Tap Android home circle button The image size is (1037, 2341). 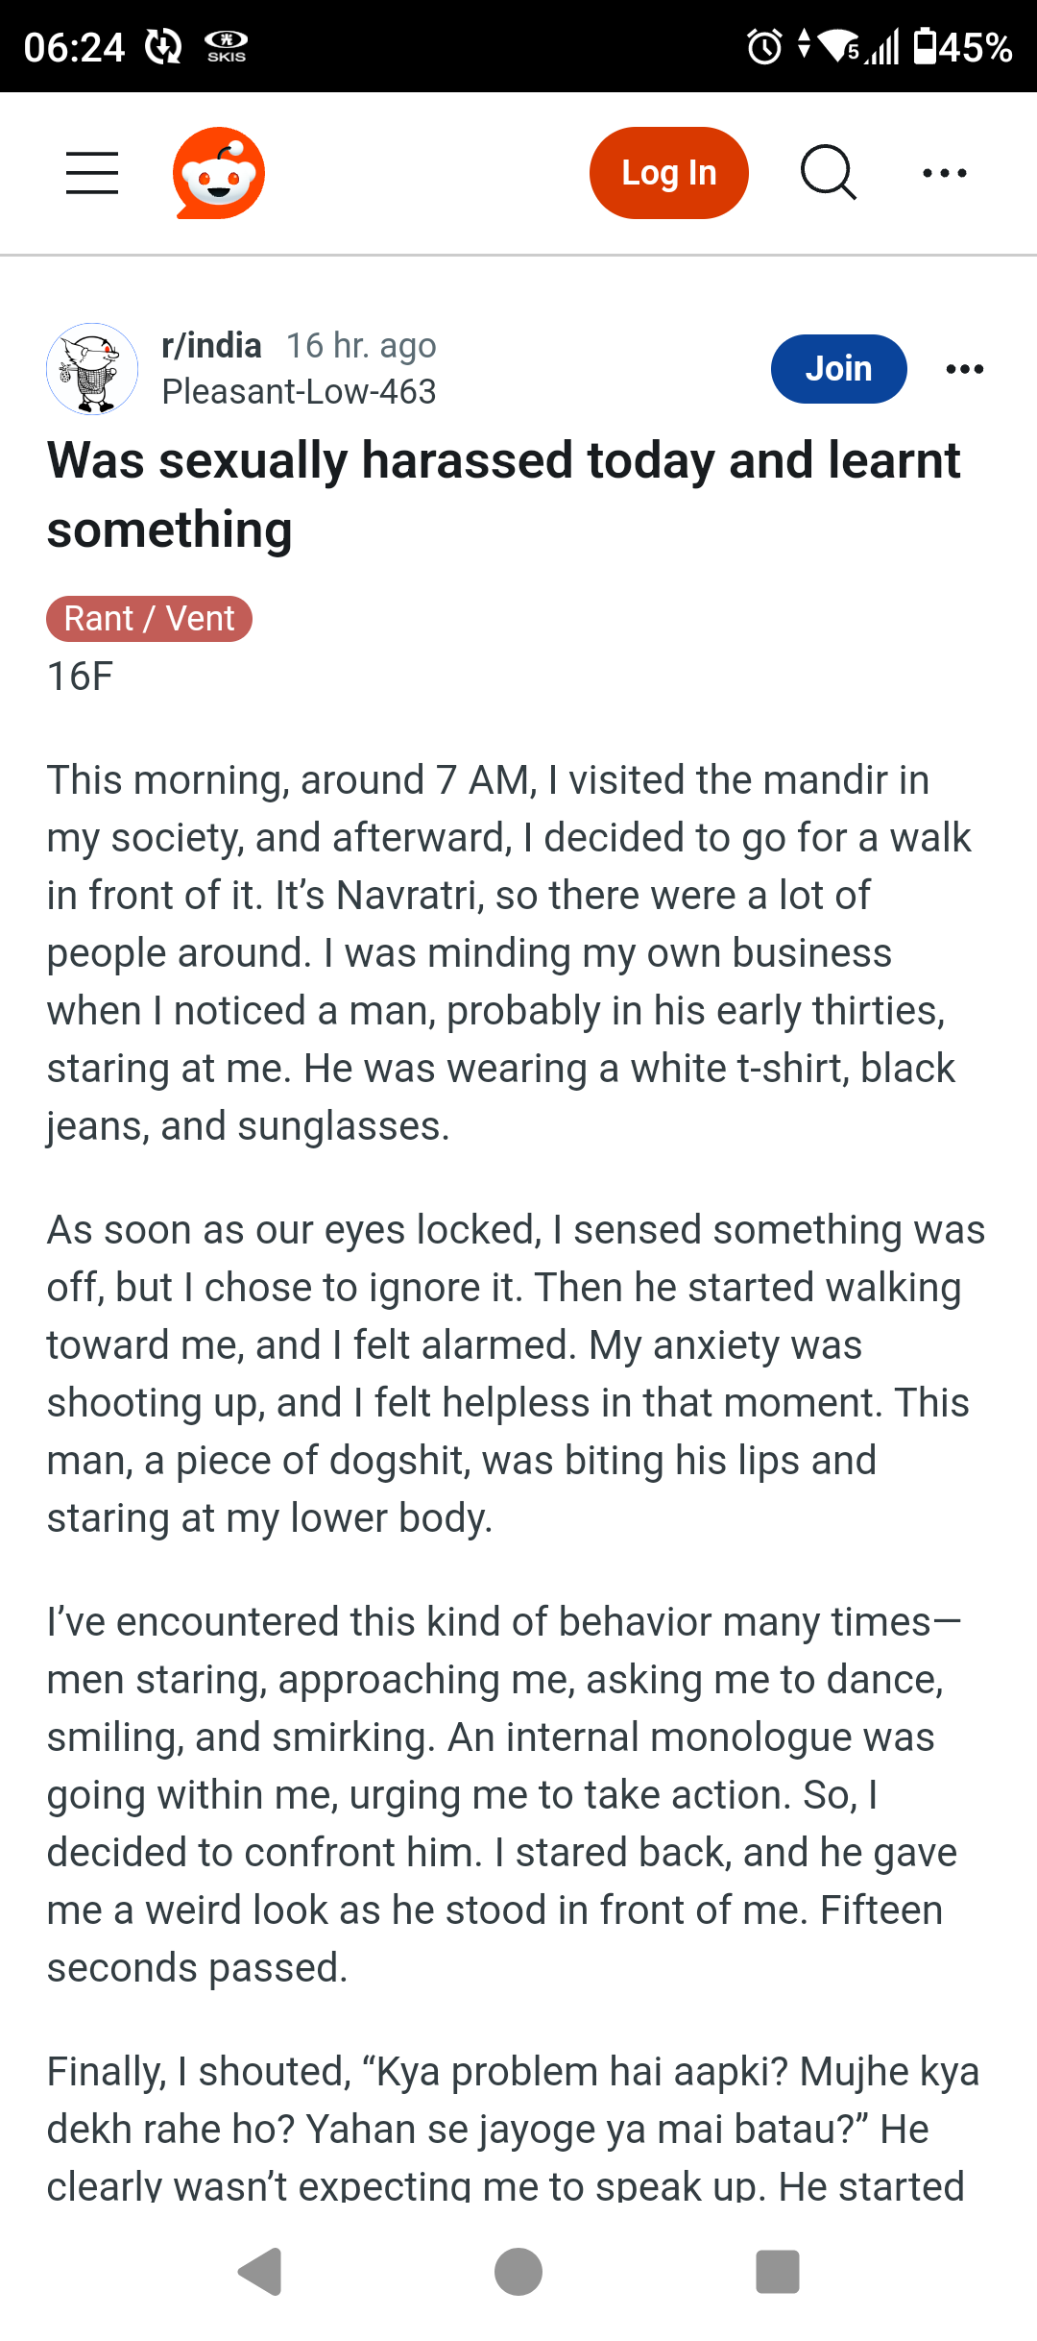click(x=518, y=2272)
